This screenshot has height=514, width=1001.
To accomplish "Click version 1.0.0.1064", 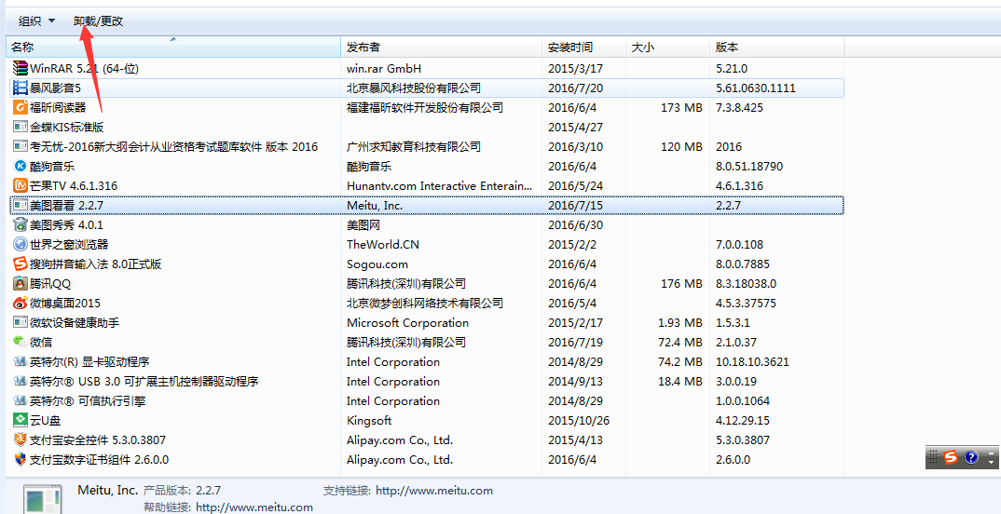I will 743,401.
